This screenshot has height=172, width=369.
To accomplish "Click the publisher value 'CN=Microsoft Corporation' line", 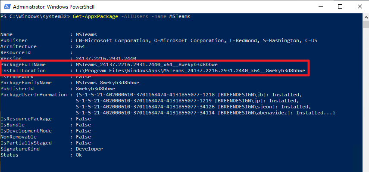I will (197, 40).
